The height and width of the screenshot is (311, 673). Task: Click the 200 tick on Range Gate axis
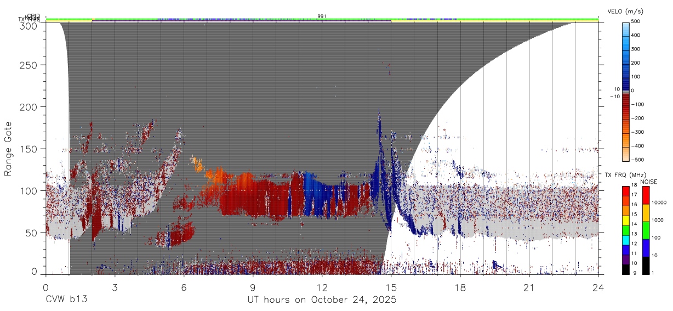pos(30,107)
